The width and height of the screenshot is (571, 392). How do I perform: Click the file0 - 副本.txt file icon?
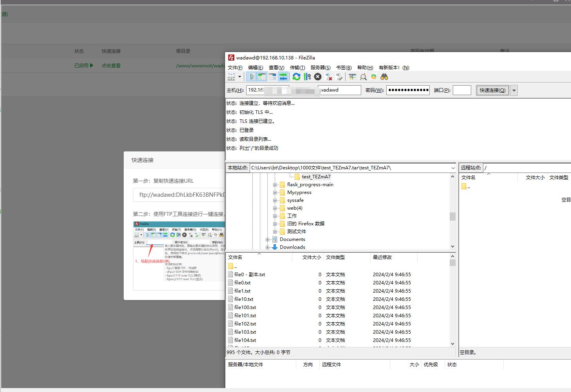click(231, 274)
